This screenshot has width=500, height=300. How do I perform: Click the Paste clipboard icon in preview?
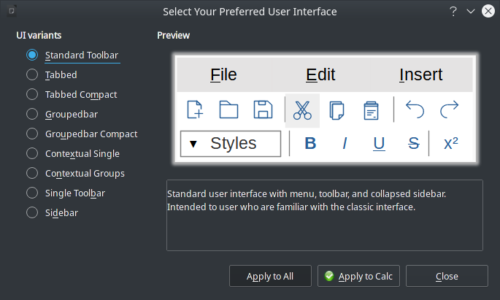(371, 110)
